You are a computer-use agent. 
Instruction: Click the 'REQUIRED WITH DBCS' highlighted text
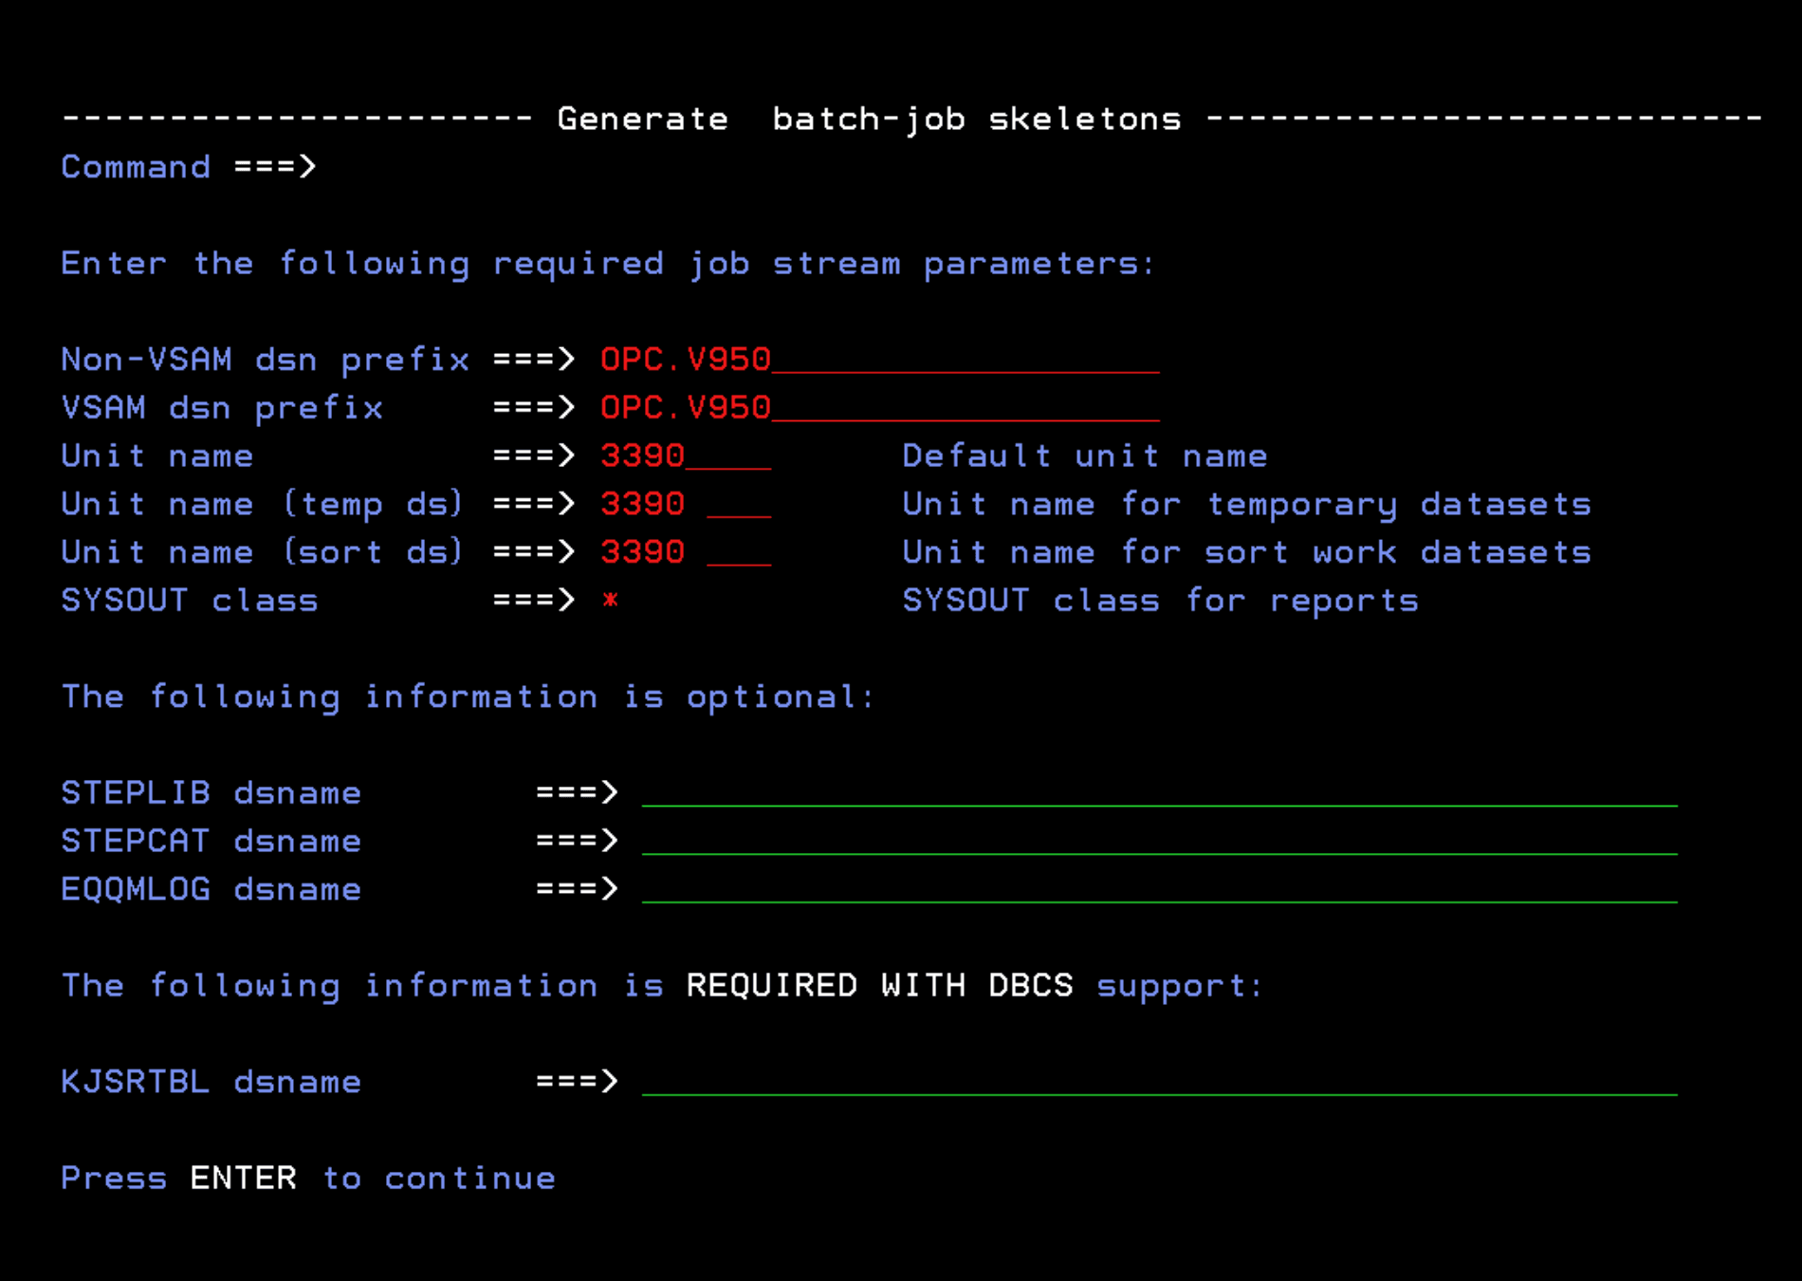pyautogui.click(x=879, y=986)
